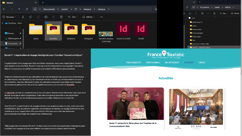
Task: Uncheck the route71 - conseil en séjour checkbox
Action: [189, 47]
